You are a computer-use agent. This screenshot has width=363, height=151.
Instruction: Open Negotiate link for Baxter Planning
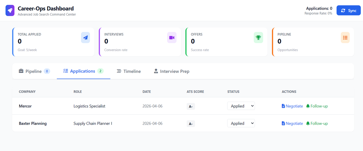point(292,123)
